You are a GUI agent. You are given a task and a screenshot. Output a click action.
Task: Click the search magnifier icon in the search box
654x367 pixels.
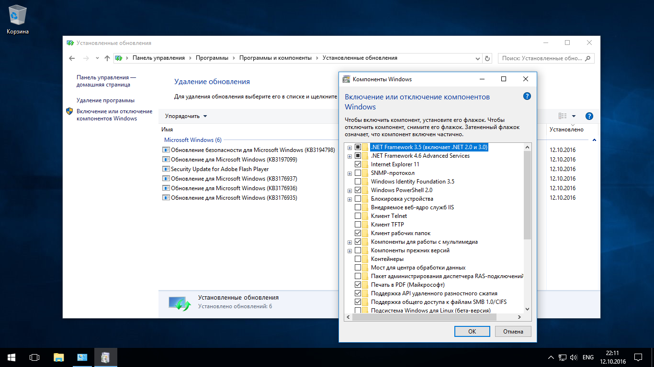pyautogui.click(x=588, y=58)
